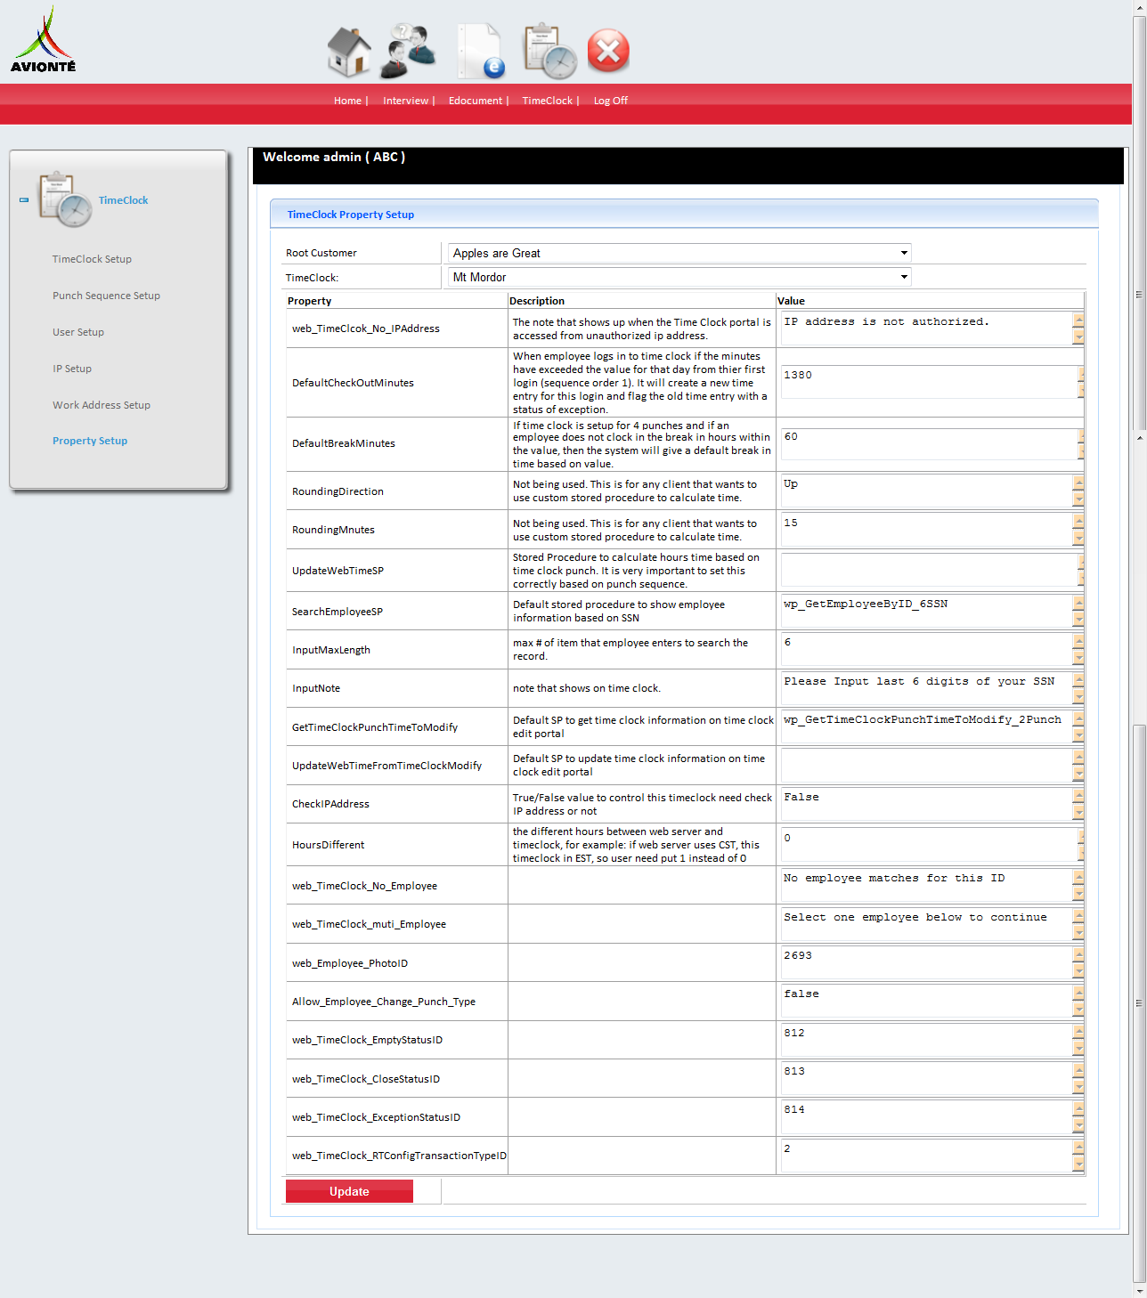Click the sidebar TimeClock heading link
The image size is (1147, 1298).
(123, 200)
